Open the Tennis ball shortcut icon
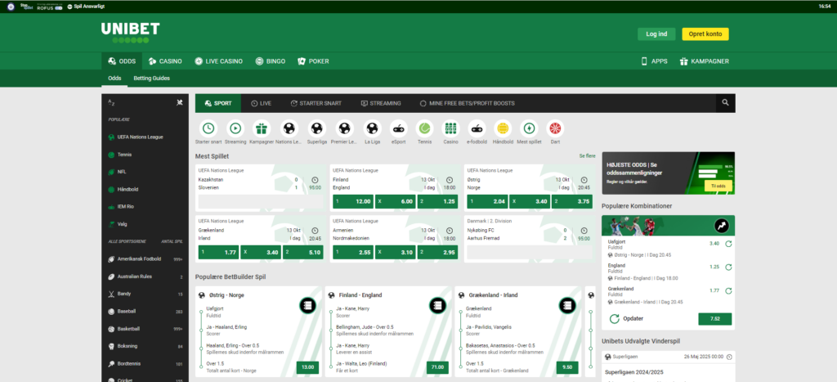This screenshot has height=382, width=837. (x=425, y=128)
